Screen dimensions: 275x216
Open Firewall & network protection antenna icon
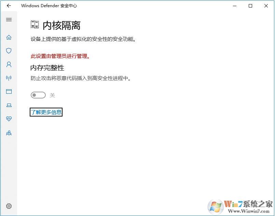tap(9, 78)
